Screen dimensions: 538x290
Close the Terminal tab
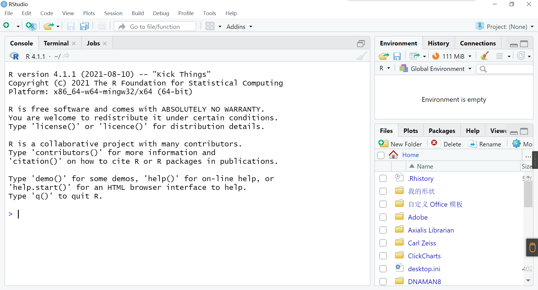coord(74,43)
